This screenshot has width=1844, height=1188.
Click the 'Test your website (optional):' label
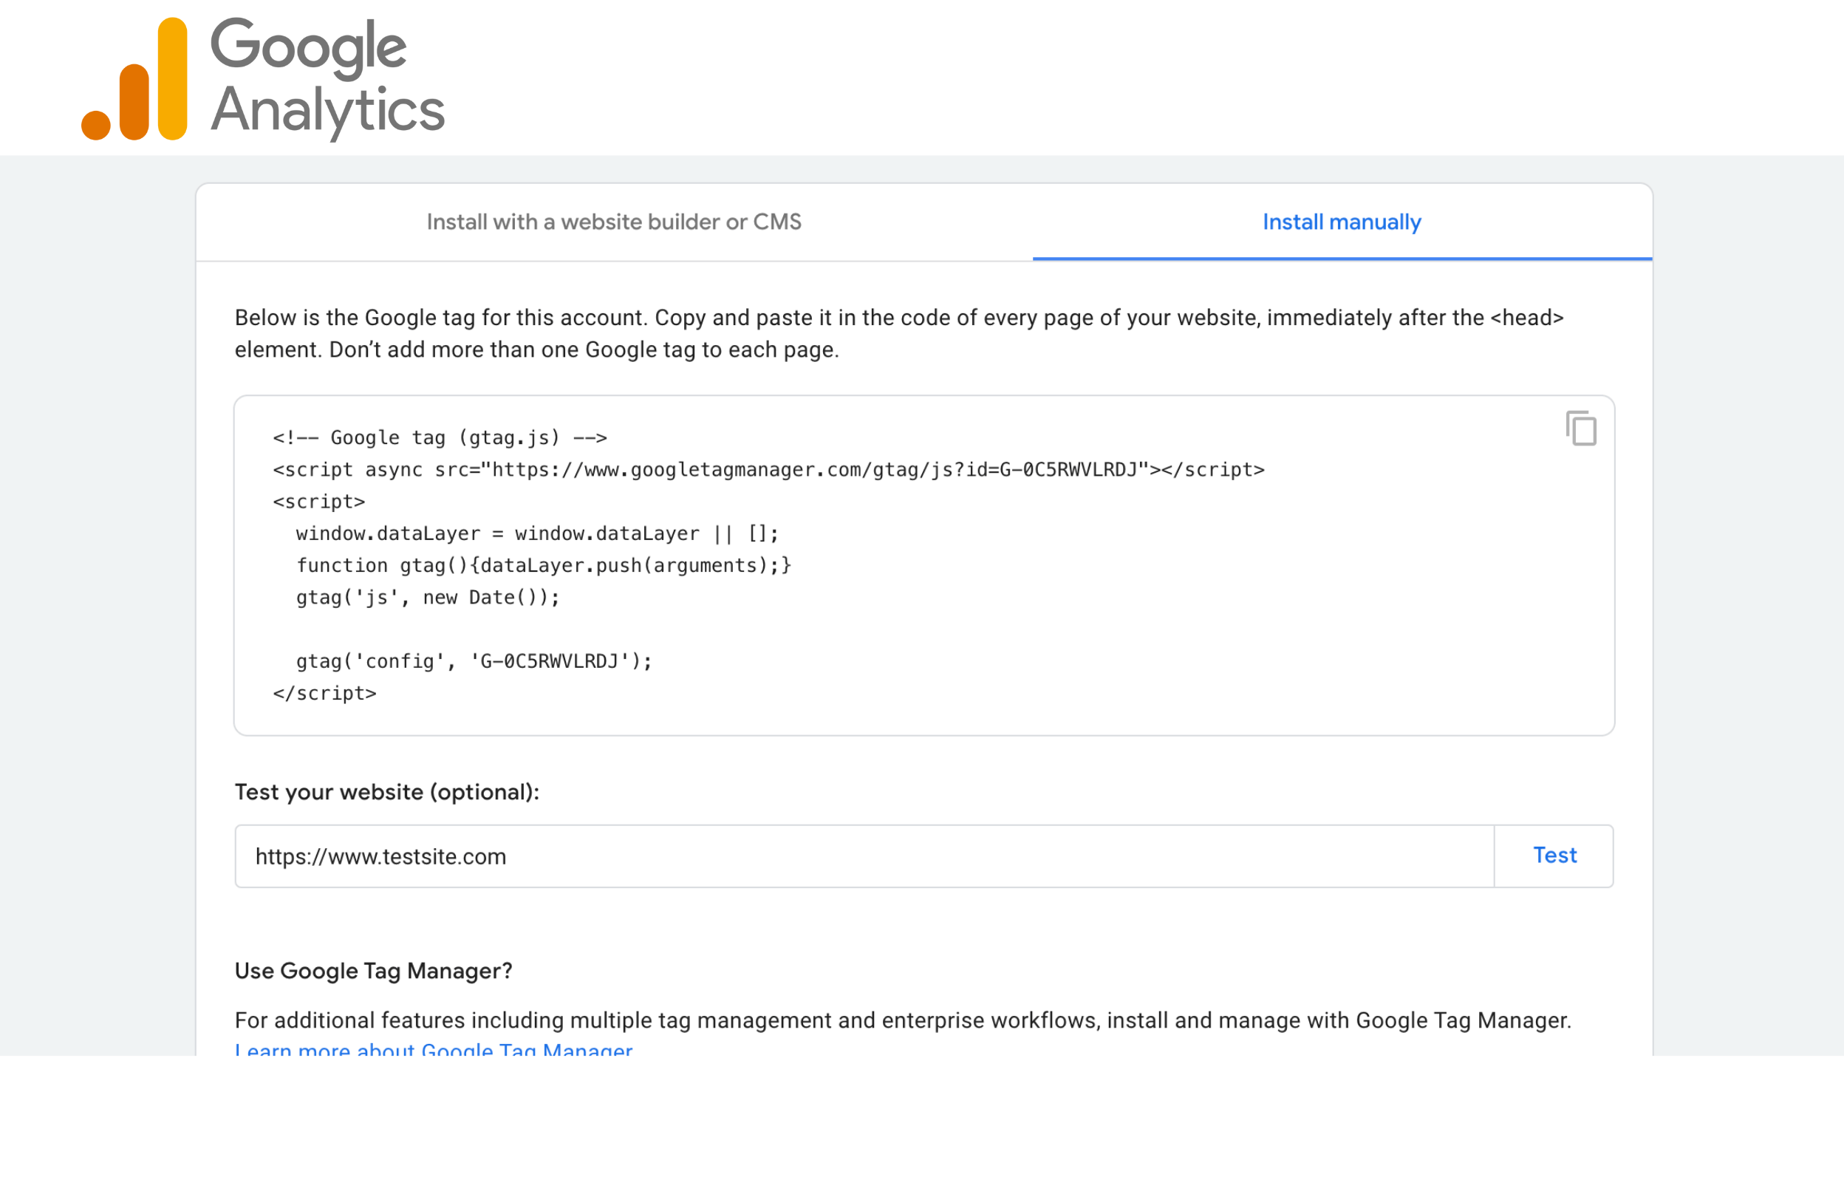[386, 792]
